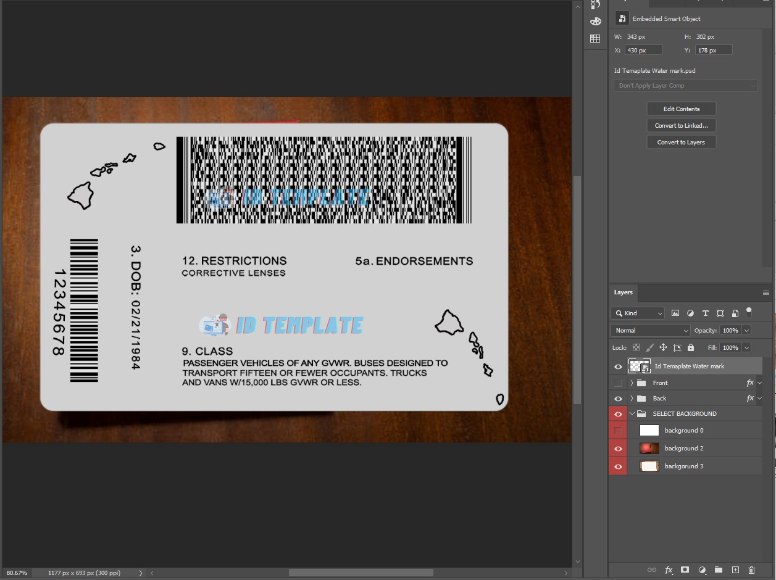Lock transparent pixels in Layers panel

(636, 347)
